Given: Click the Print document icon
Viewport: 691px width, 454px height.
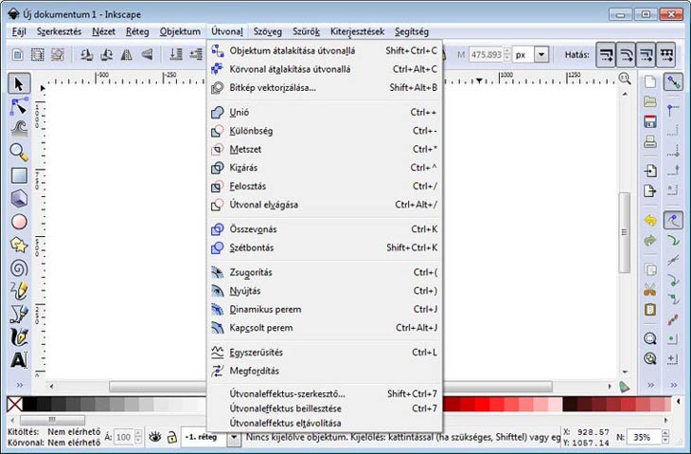Looking at the screenshot, I should click(650, 142).
